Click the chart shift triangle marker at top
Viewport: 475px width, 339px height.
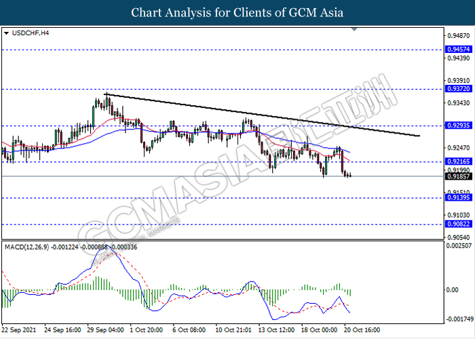tap(354, 29)
